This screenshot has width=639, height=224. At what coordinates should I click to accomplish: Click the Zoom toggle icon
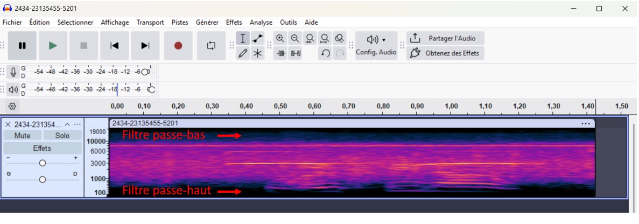coord(340,39)
